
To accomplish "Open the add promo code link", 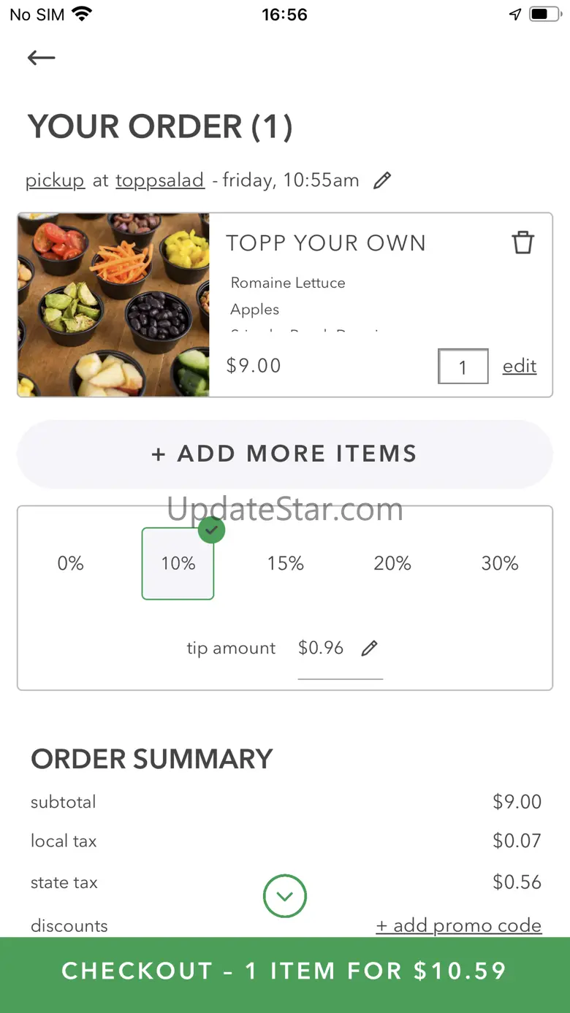I will [x=459, y=925].
